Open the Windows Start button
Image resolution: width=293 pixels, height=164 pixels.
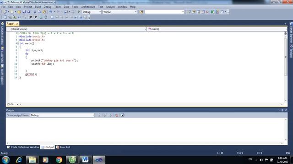[5, 160]
